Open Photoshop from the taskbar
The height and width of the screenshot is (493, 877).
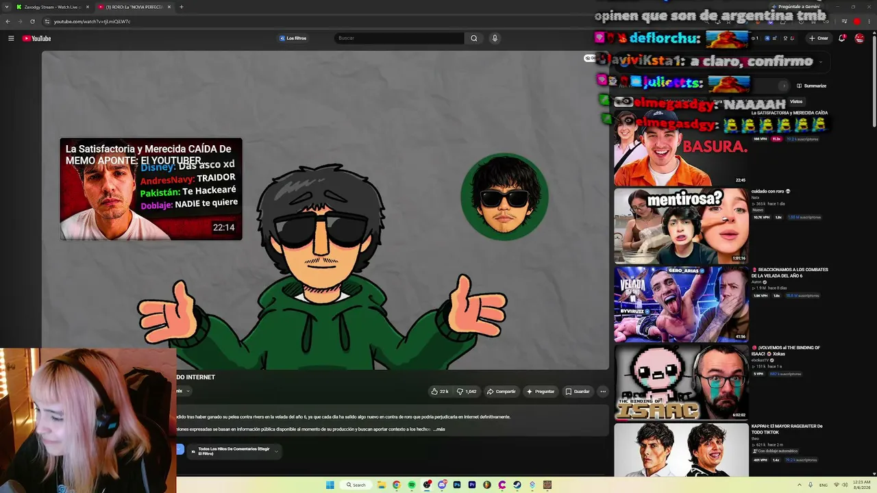457,485
